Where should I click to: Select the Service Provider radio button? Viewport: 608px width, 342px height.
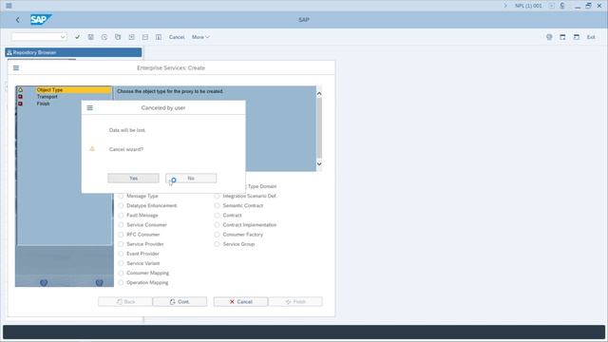(x=121, y=244)
